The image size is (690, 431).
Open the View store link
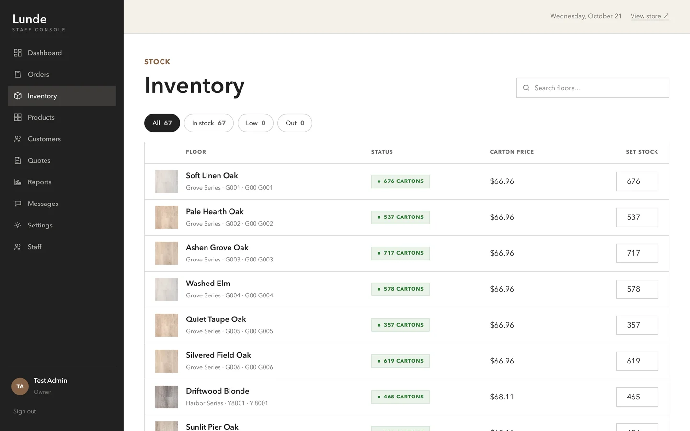[x=650, y=16]
